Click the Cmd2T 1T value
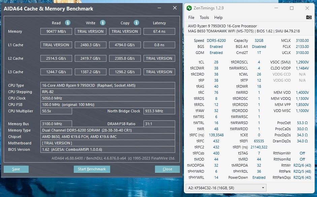The image size is (317, 197). click(x=259, y=53)
